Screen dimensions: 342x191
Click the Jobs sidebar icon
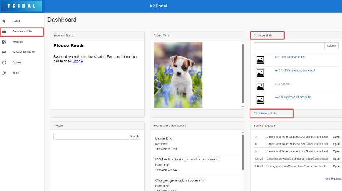(x=4, y=73)
